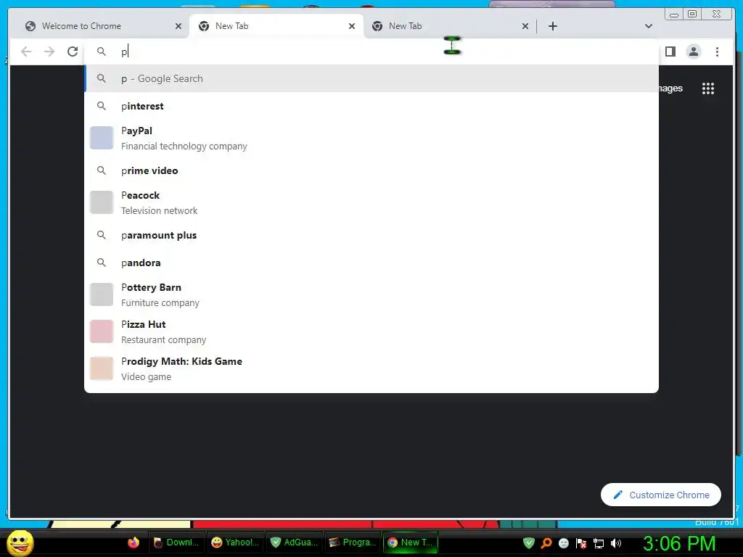Image resolution: width=743 pixels, height=557 pixels.
Task: Click the search icon beside pandora
Action: [x=102, y=262]
